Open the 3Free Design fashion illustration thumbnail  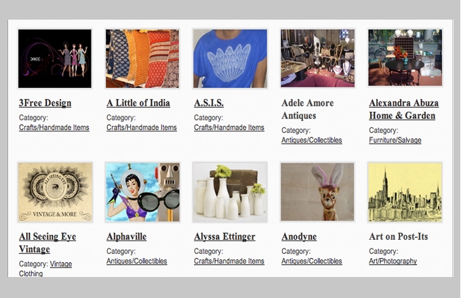[x=55, y=58]
